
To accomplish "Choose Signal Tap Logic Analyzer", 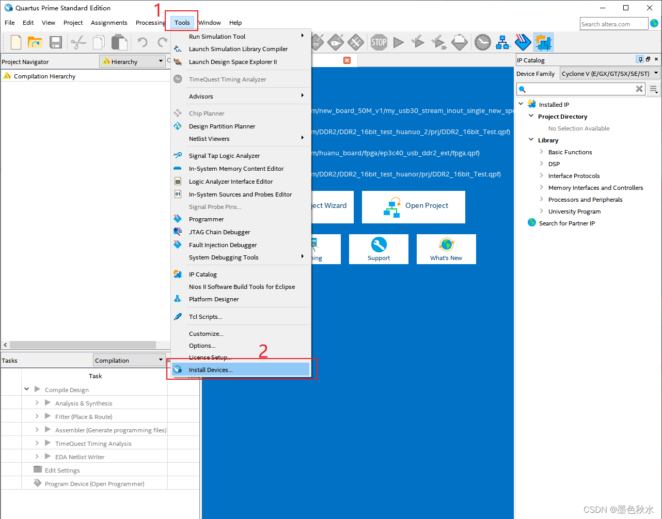I will click(241, 156).
